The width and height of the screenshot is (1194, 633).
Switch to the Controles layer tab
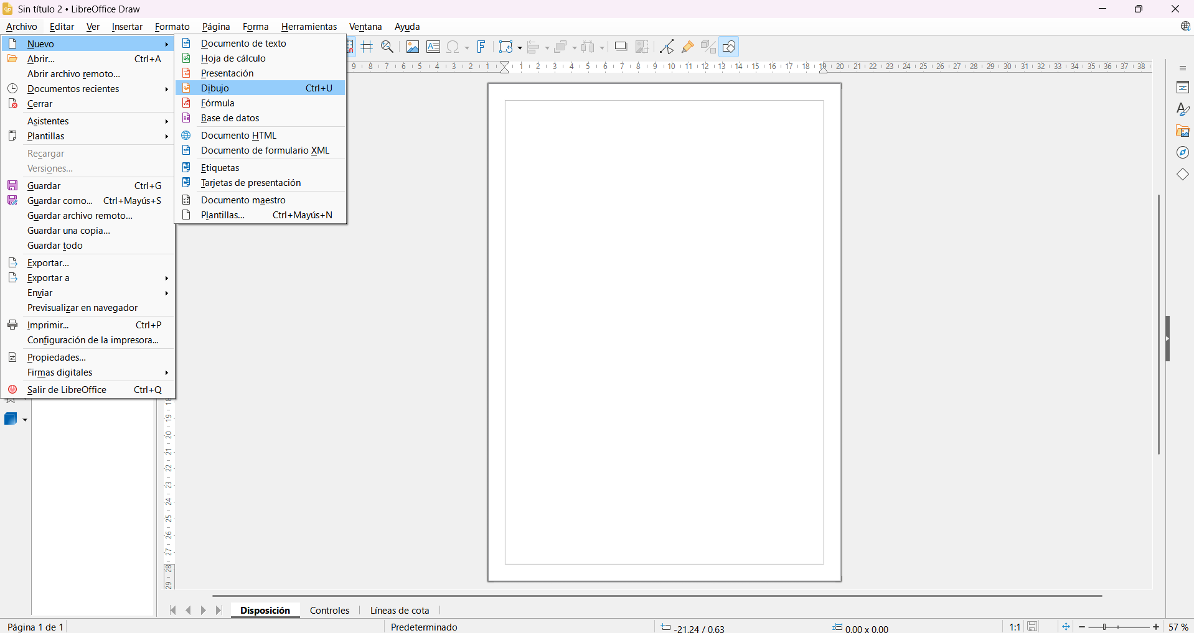coord(329,611)
